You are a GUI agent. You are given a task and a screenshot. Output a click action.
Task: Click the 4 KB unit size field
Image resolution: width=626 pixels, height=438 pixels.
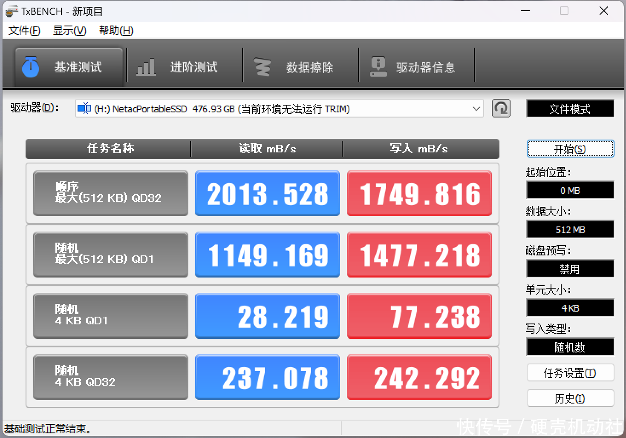570,308
